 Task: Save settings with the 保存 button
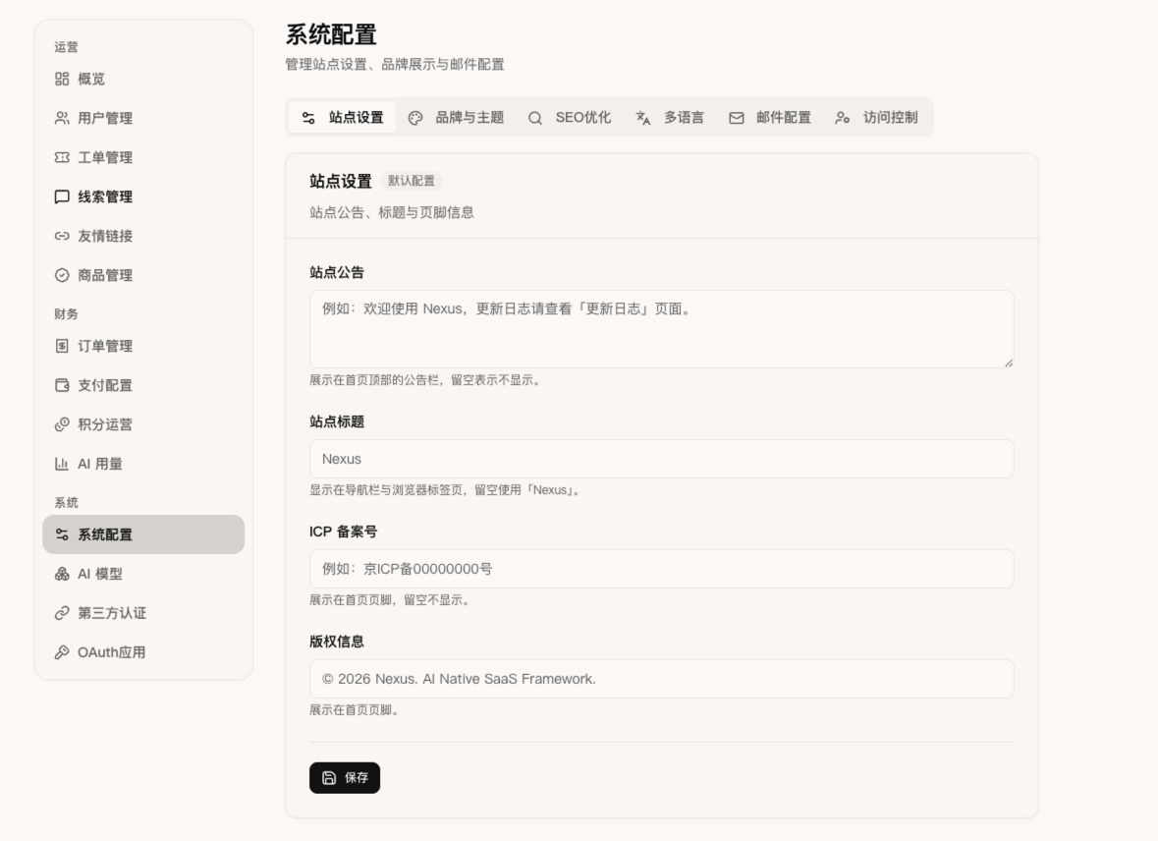(345, 777)
